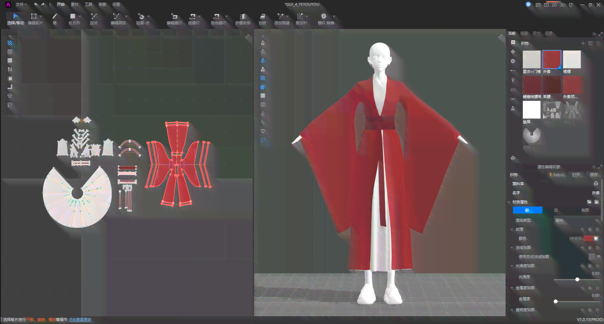Screen dimensions: 604x324
Task: Choose the 长方形 rectangle tool
Action: [74, 19]
